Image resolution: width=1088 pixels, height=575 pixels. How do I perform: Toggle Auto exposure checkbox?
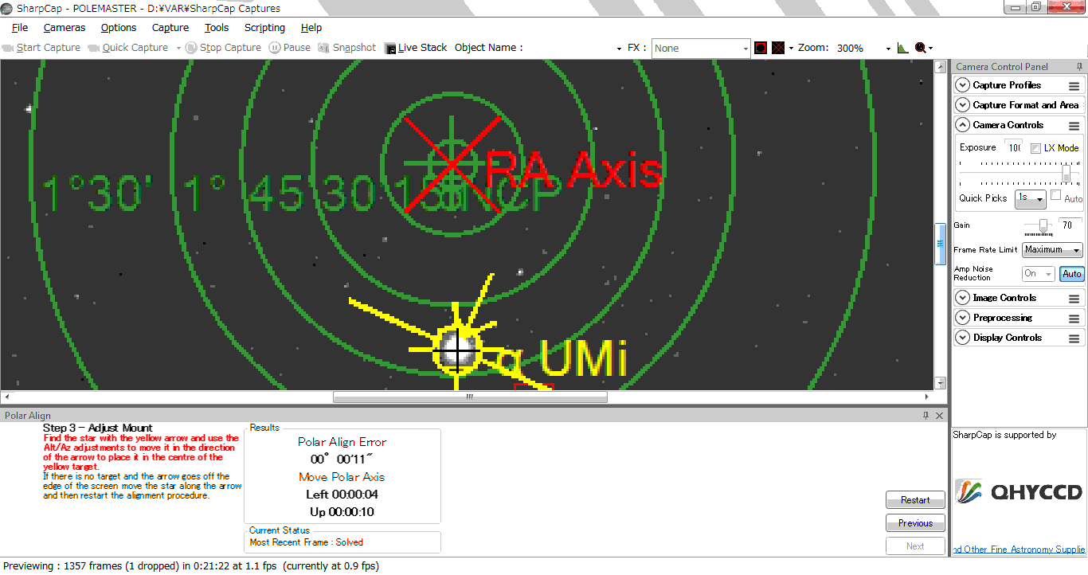[1055, 195]
